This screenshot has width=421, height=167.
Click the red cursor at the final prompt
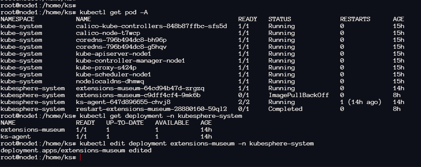tap(80, 158)
